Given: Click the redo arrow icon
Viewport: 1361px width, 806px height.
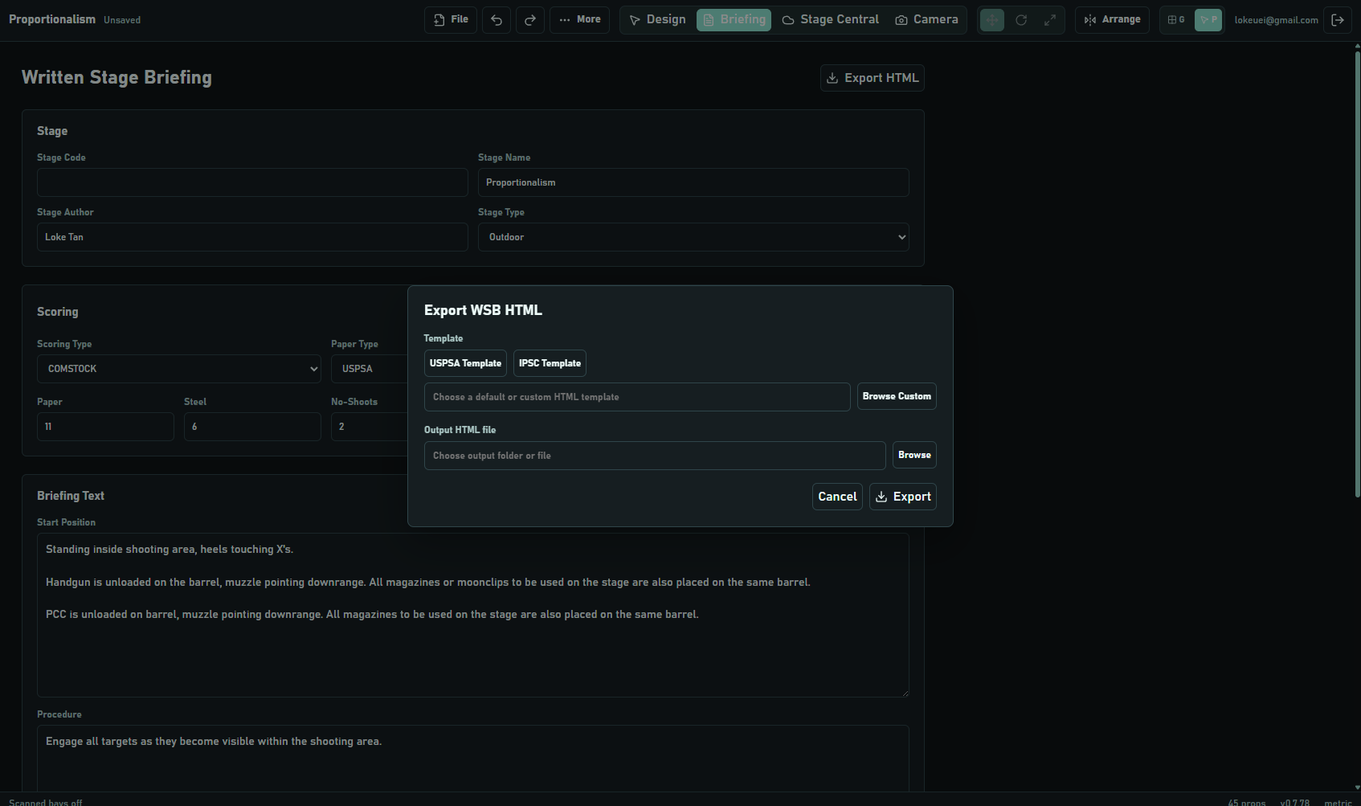Looking at the screenshot, I should tap(530, 20).
